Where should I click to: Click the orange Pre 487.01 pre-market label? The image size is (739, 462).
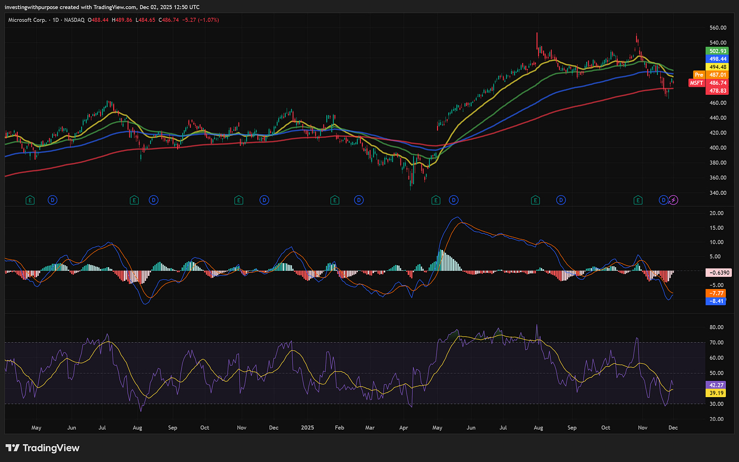tap(711, 75)
